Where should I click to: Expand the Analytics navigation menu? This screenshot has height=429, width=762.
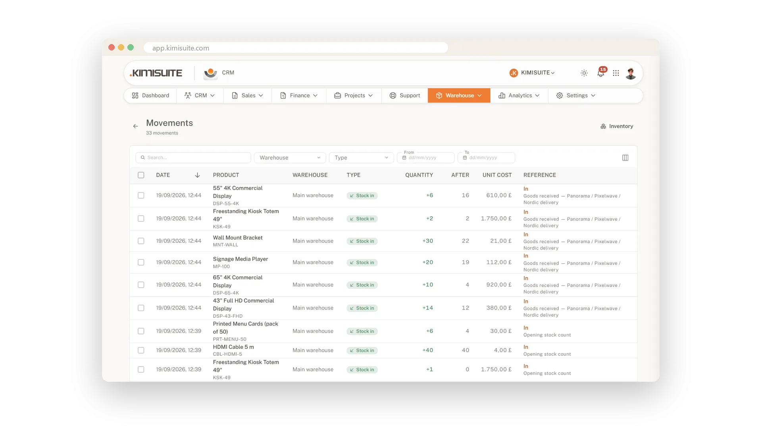tap(519, 96)
